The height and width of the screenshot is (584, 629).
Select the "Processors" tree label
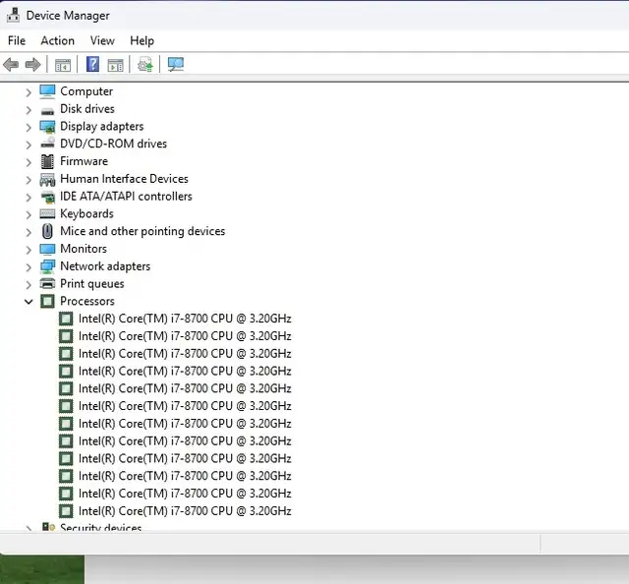pyautogui.click(x=87, y=301)
